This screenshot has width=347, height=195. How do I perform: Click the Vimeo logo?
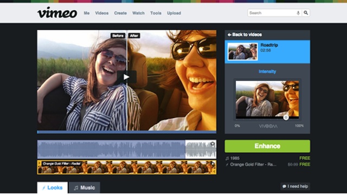coord(57,13)
